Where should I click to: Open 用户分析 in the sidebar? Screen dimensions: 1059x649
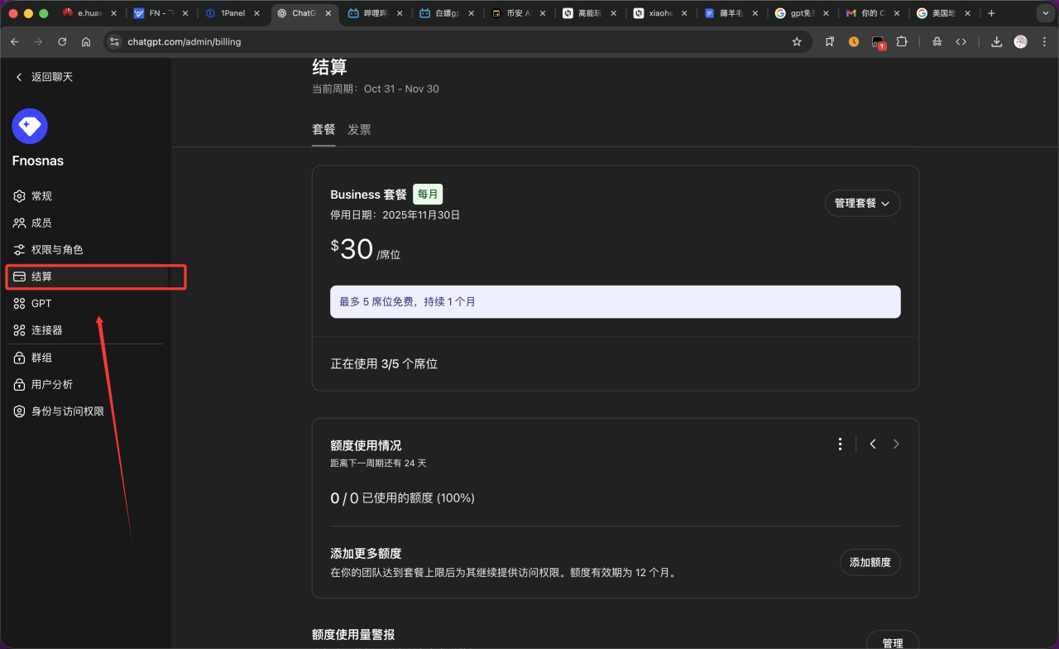click(x=86, y=384)
